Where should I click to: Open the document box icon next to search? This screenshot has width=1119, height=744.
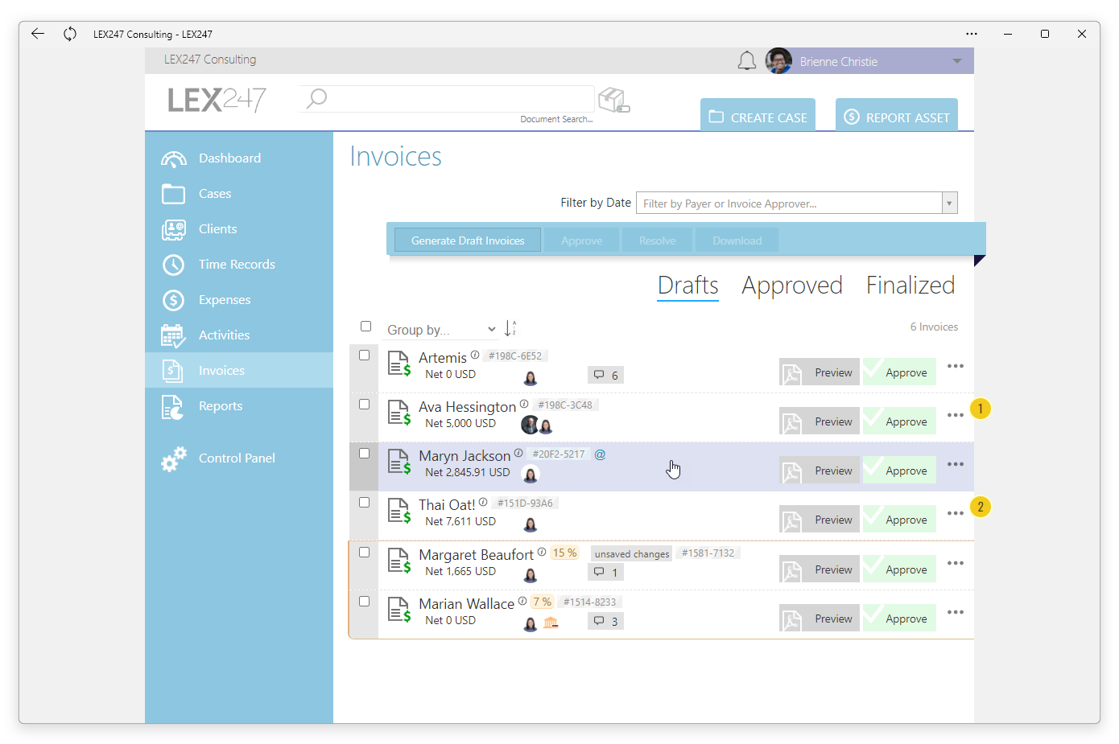(613, 101)
